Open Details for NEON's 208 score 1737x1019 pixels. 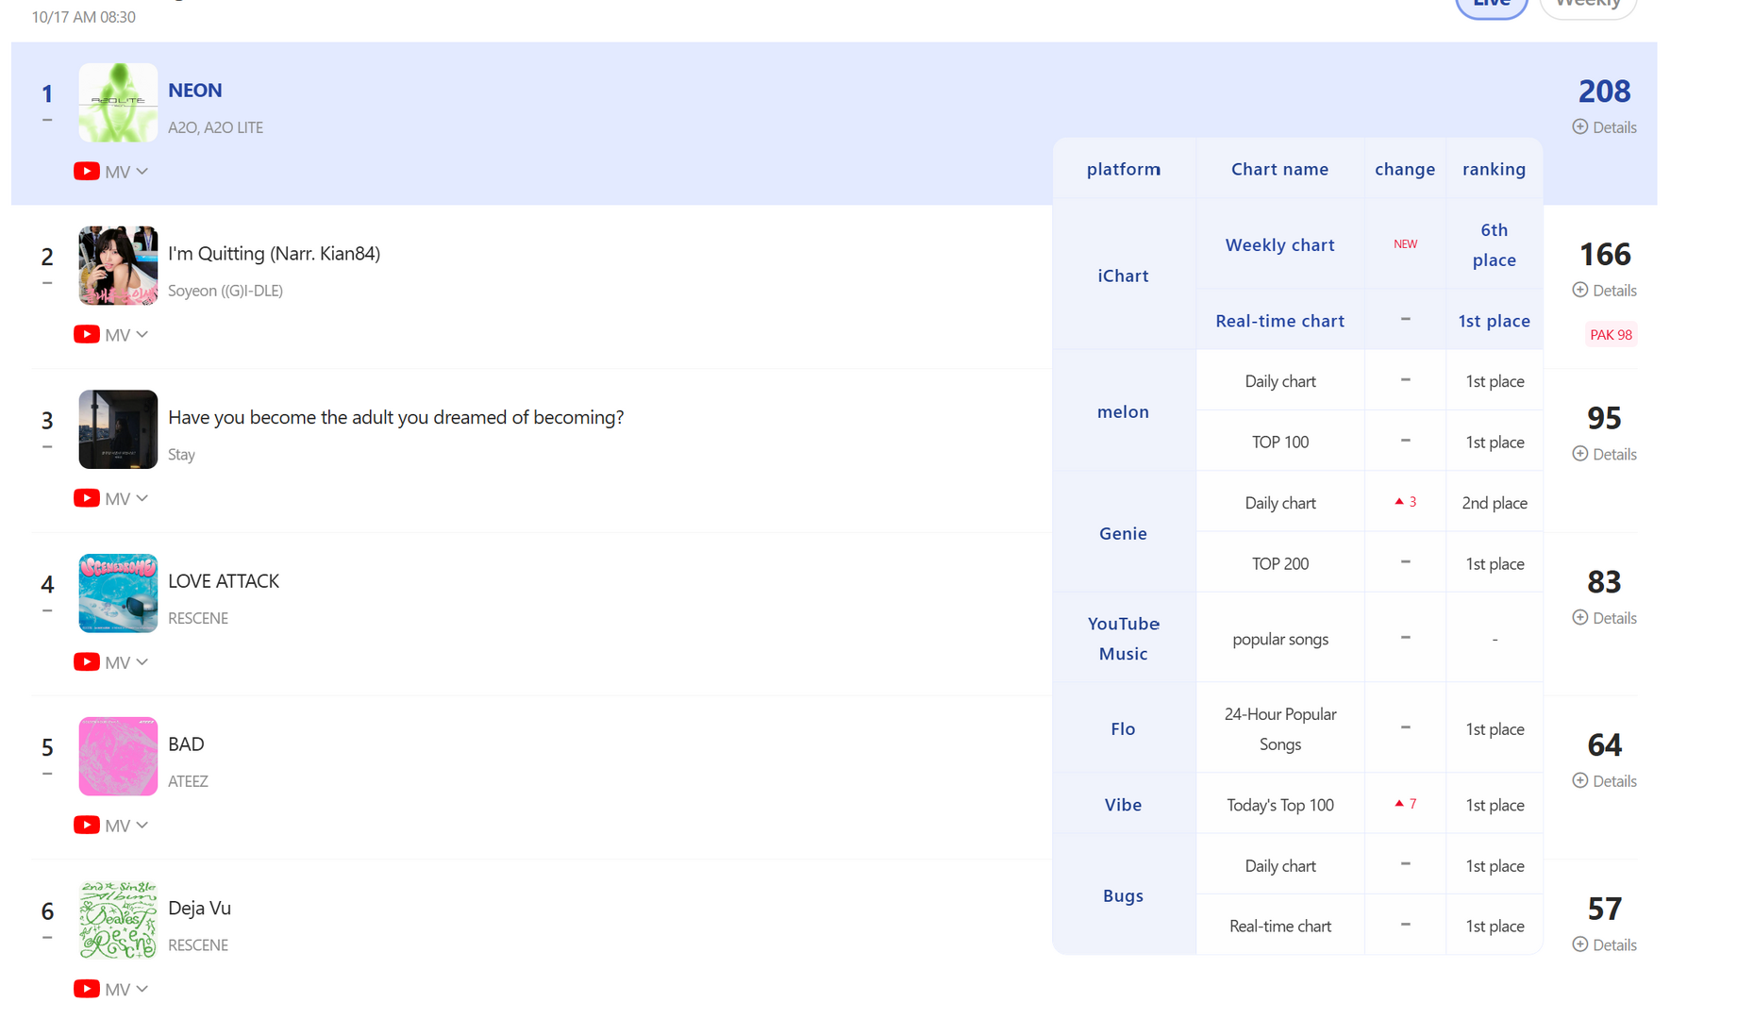tap(1605, 127)
